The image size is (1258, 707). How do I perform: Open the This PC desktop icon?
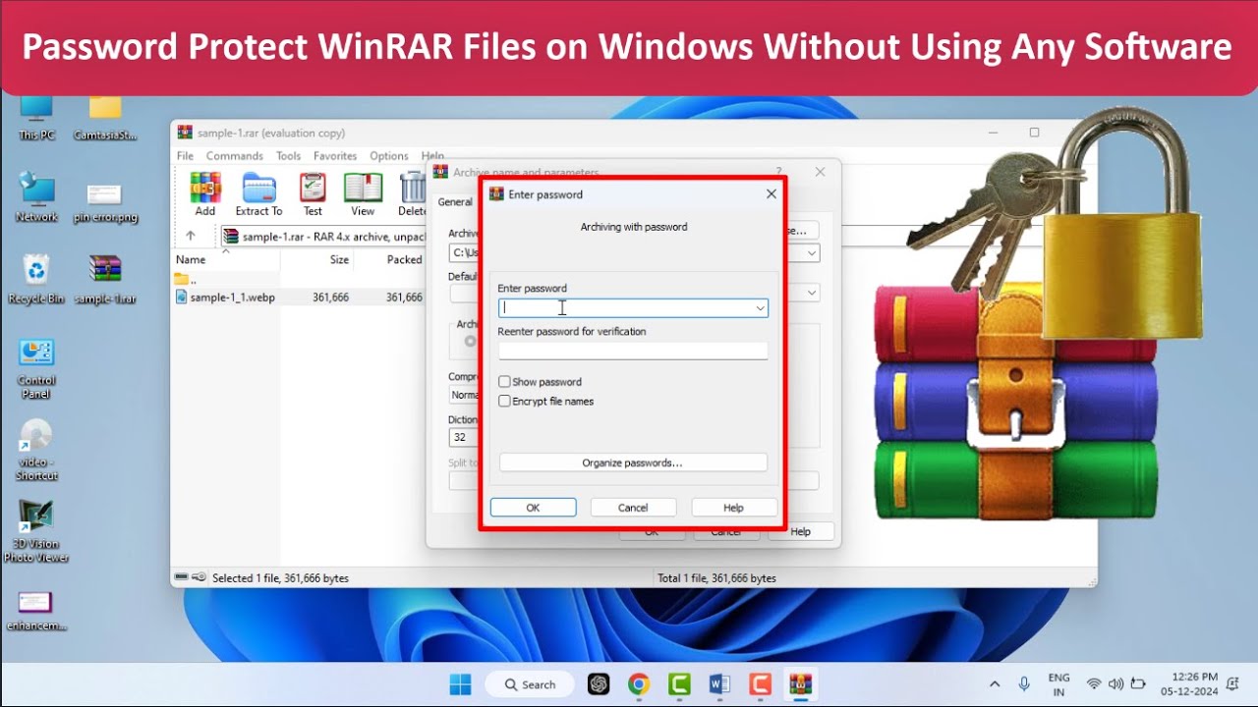pyautogui.click(x=36, y=118)
